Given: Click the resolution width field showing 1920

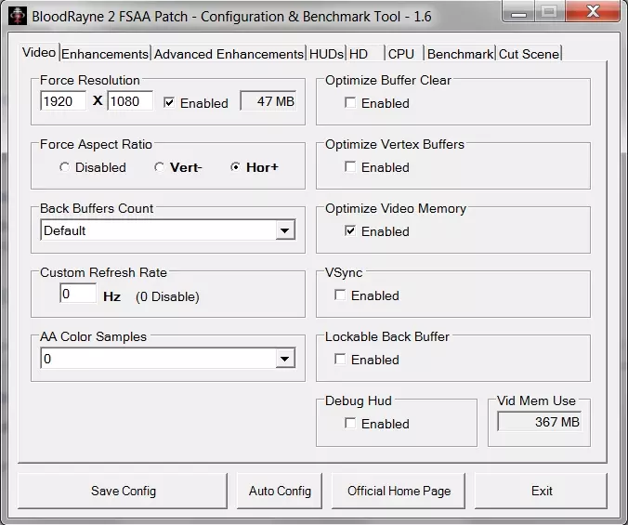Looking at the screenshot, I should click(x=63, y=101).
